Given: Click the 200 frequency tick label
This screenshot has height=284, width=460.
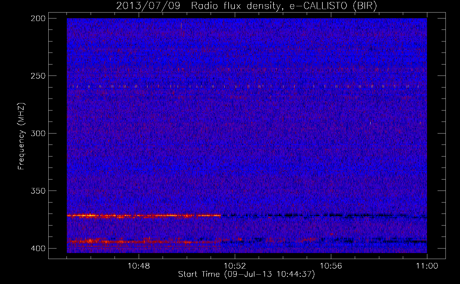Looking at the screenshot, I should point(38,18).
